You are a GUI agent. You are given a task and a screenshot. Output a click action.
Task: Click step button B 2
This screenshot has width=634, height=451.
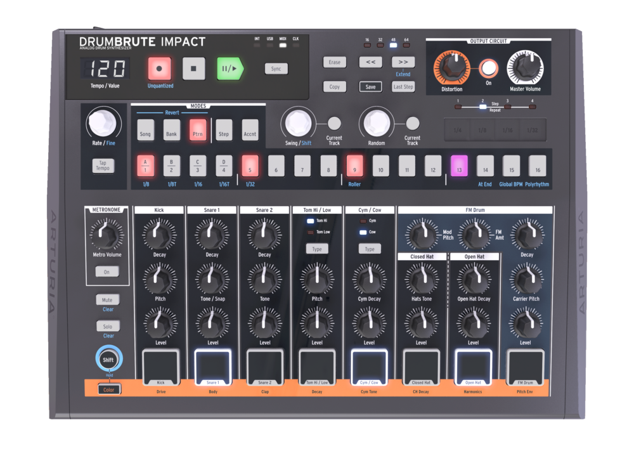[x=171, y=166]
